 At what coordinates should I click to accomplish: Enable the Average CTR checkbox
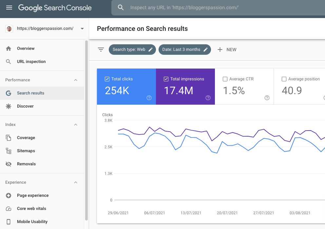[225, 79]
